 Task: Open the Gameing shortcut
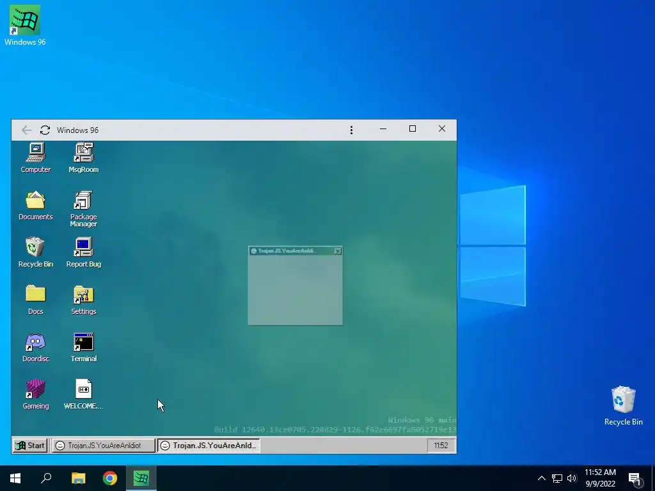[x=36, y=394]
